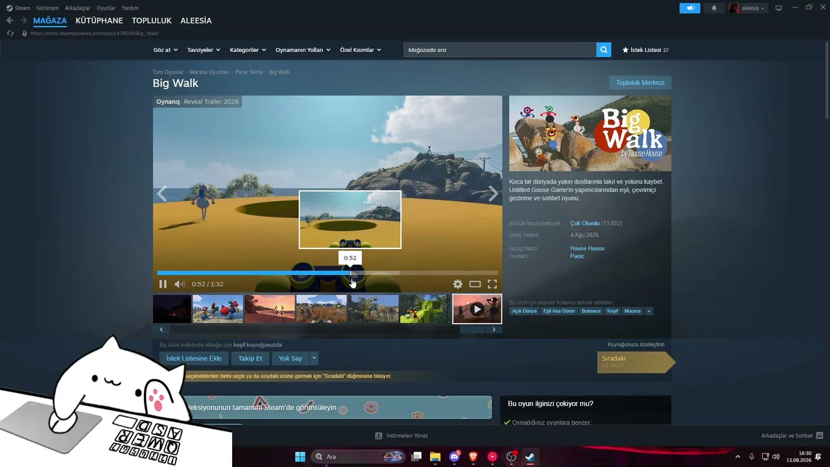The width and height of the screenshot is (830, 467).
Task: Click Macera Oyunları breadcrumb
Action: (x=209, y=72)
